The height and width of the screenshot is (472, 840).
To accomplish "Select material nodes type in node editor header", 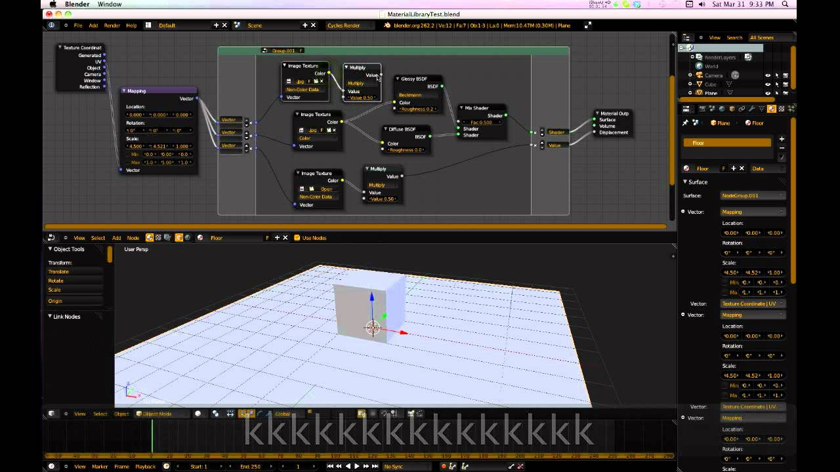I will pyautogui.click(x=149, y=237).
